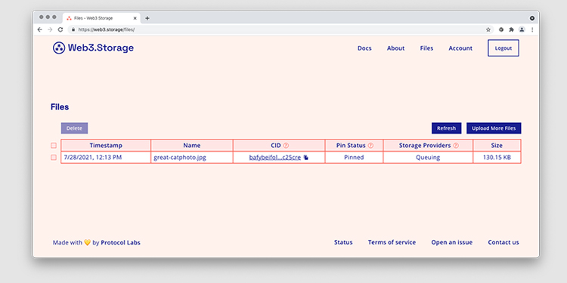Click the browser forward arrow
Viewport: 567px width, 283px height.
50,29
